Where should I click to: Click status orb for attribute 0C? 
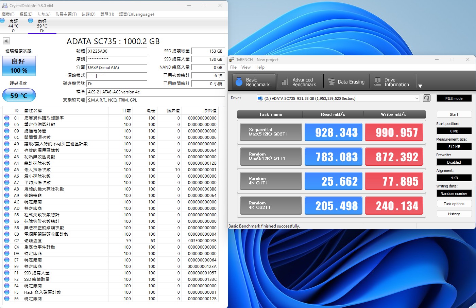coord(7,137)
